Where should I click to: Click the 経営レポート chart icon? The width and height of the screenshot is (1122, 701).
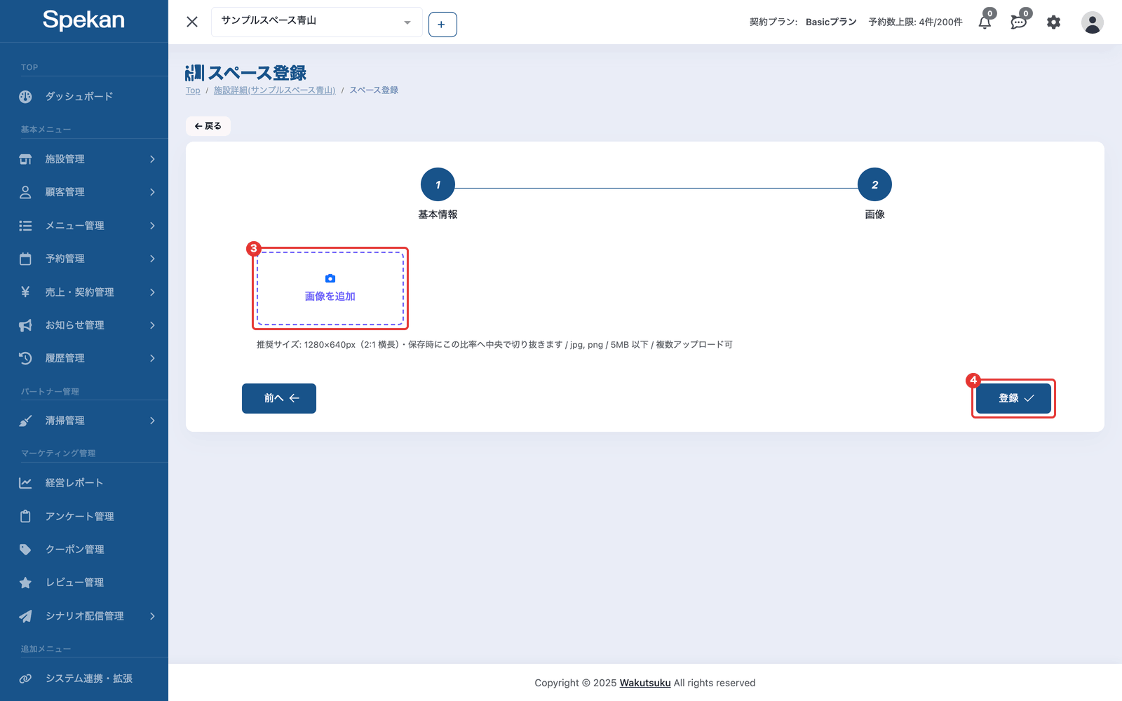click(25, 483)
